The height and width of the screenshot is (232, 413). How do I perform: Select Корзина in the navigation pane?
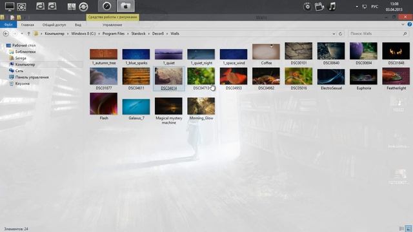tap(23, 83)
